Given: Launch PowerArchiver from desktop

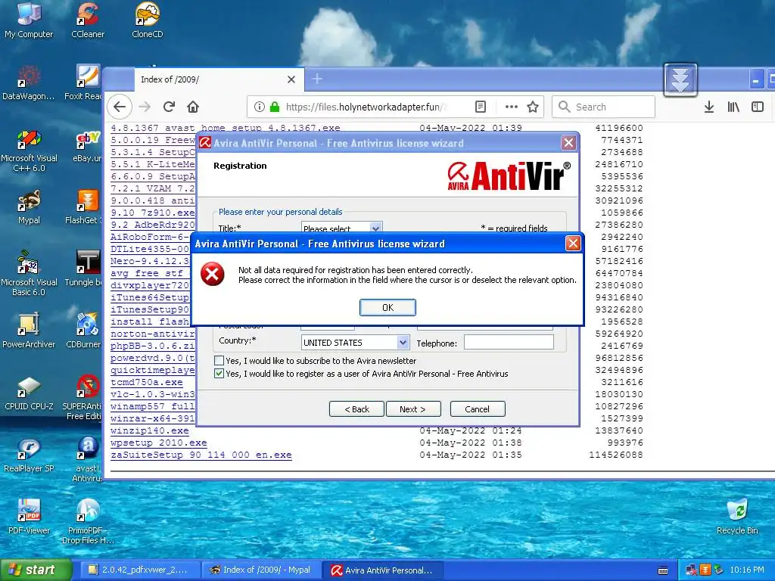Looking at the screenshot, I should (29, 330).
